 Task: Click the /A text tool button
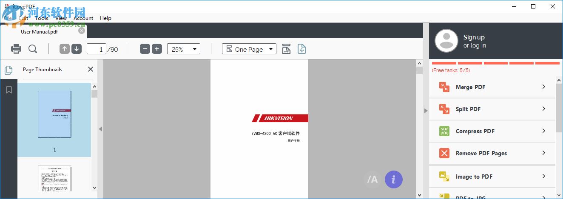tap(372, 179)
